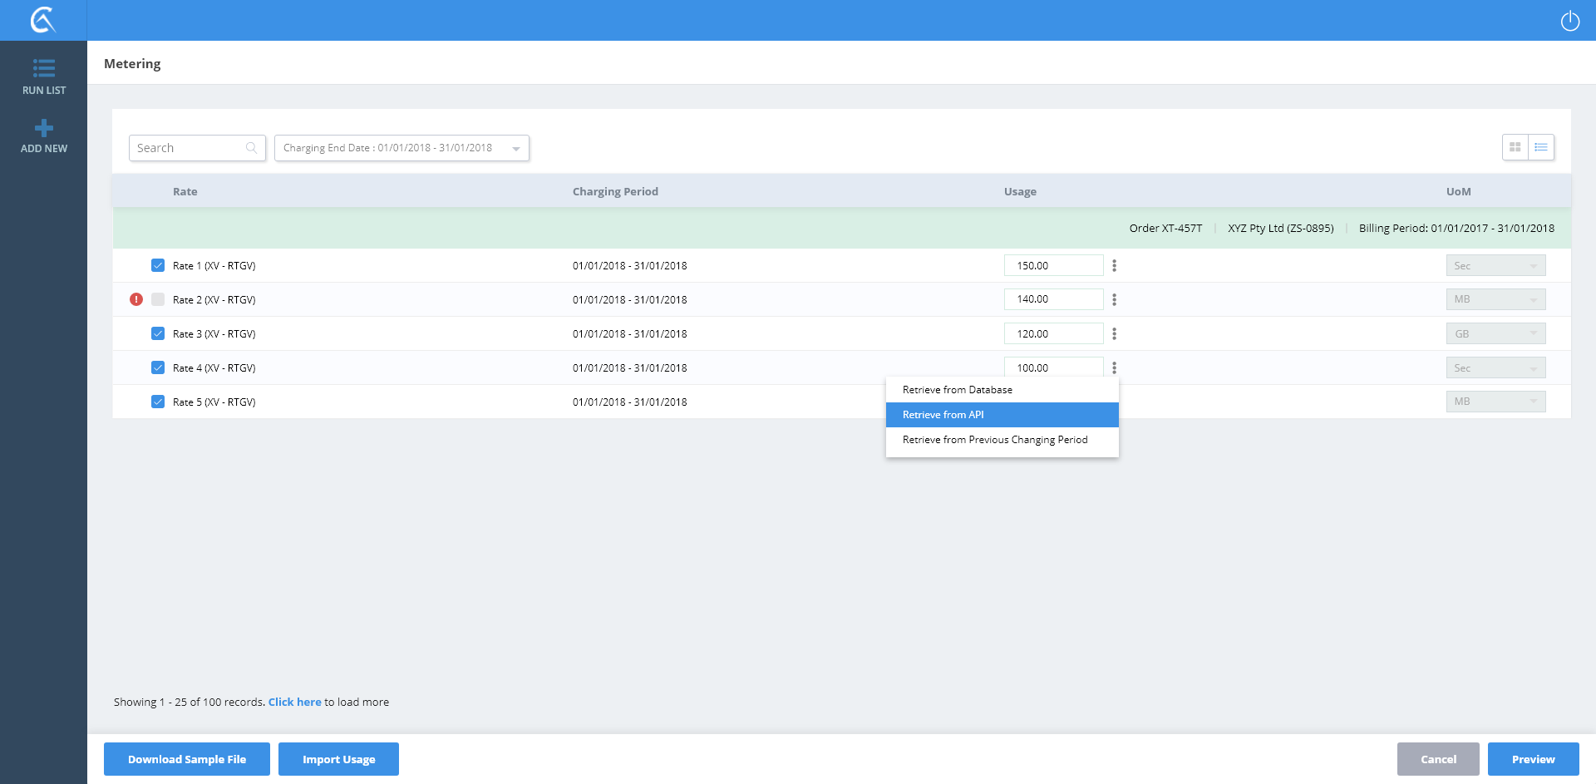Switch to list view layout

1541,147
